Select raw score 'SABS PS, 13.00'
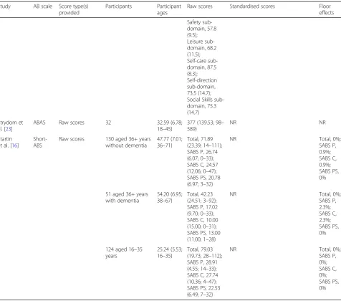 tap(203, 233)
